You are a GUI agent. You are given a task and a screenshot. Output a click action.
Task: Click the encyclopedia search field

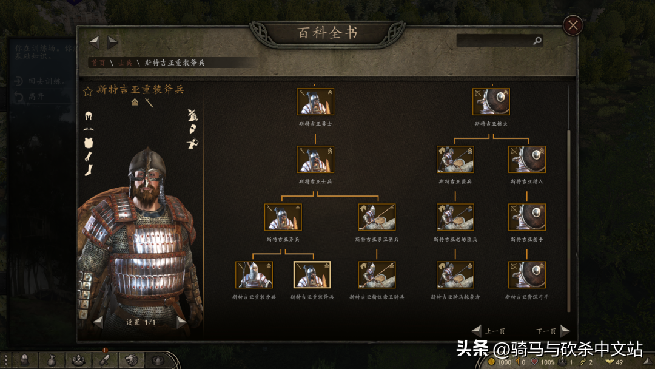(500, 41)
